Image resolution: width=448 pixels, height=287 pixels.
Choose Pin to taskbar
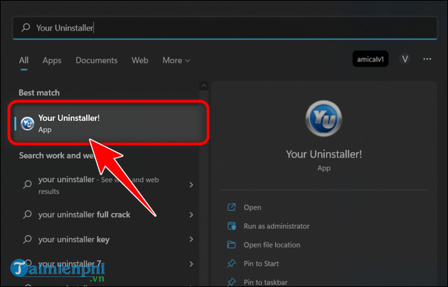point(265,282)
